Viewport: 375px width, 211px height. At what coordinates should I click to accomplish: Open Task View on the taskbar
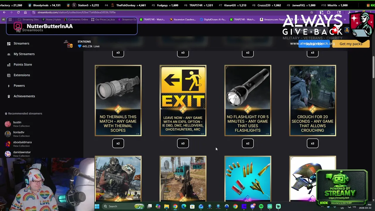(x=149, y=206)
